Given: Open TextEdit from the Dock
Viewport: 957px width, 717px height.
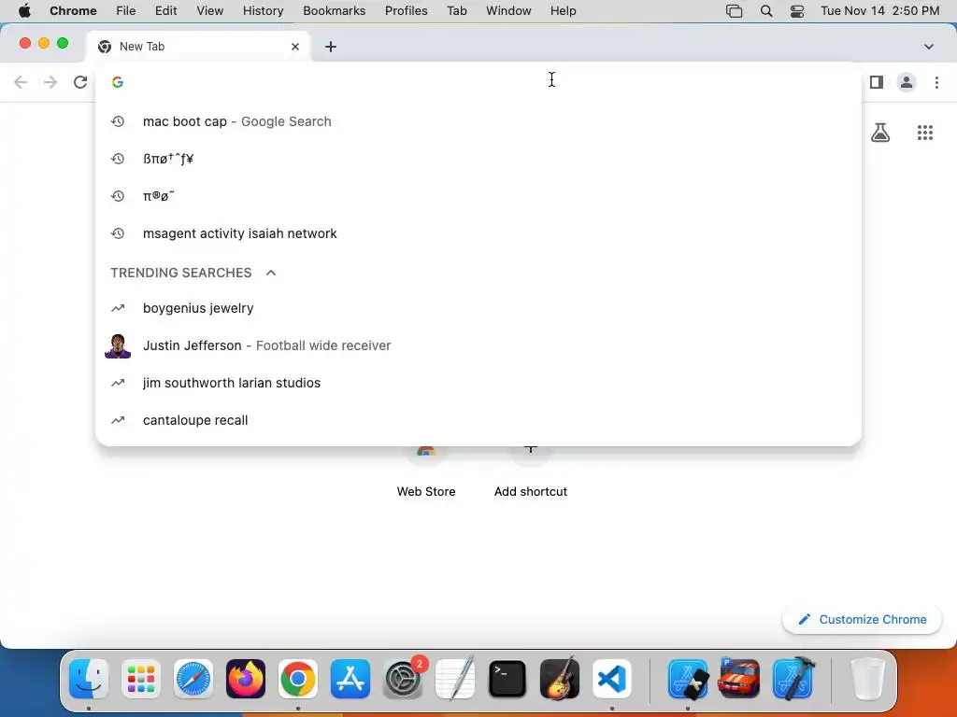Looking at the screenshot, I should pos(455,678).
